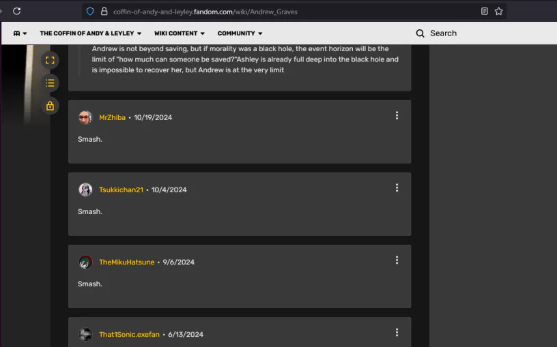Click the yellow padlock page protection icon

point(50,106)
